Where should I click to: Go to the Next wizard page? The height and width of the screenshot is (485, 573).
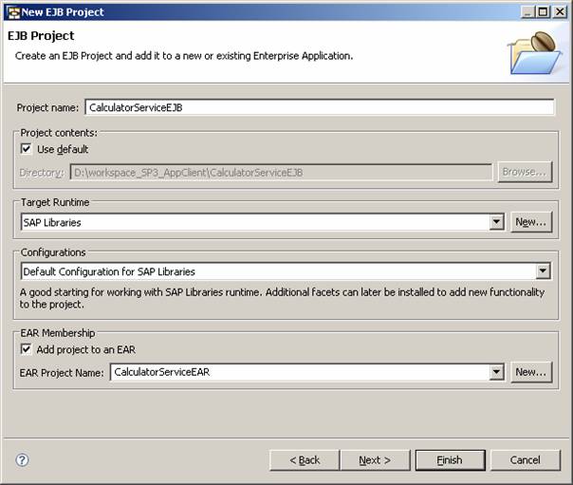pos(375,460)
